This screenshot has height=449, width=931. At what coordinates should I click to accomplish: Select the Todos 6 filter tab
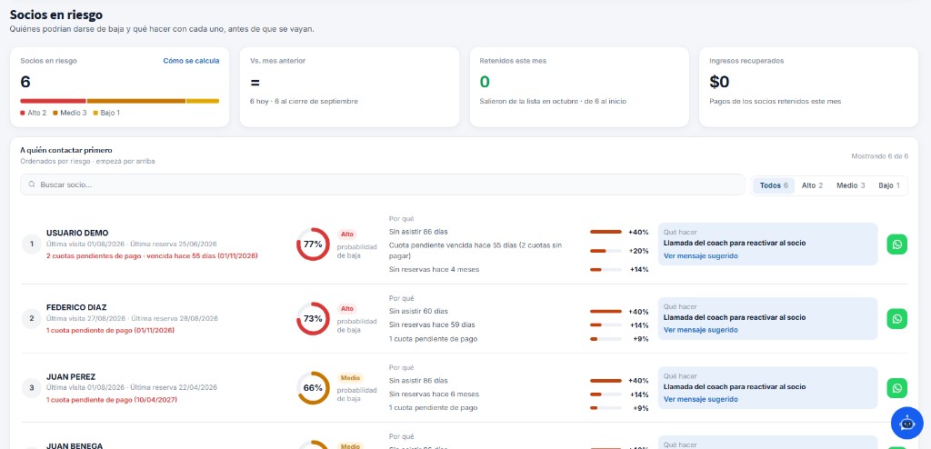(774, 185)
